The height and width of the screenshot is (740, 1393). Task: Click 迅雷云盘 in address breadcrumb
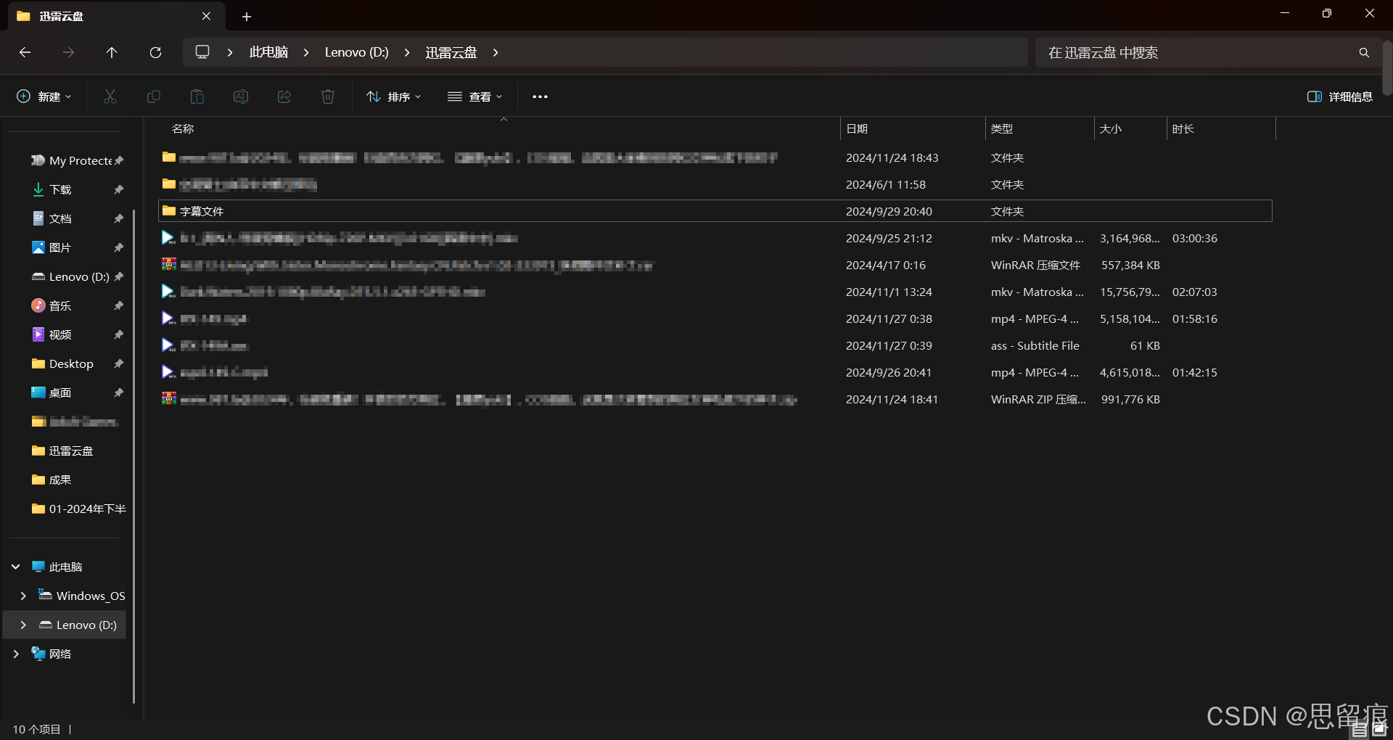coord(451,52)
